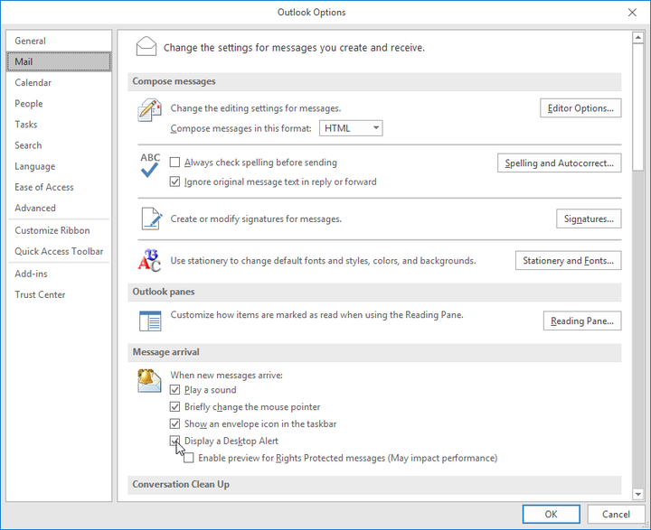Toggle Display a Desktop Alert checkbox
The image size is (651, 530).
[x=175, y=441]
